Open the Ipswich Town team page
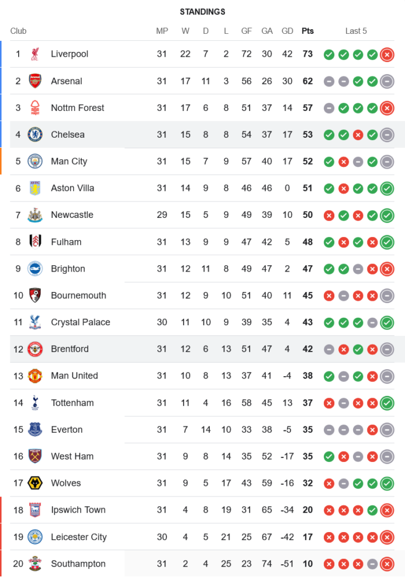405x584 pixels. [x=78, y=510]
